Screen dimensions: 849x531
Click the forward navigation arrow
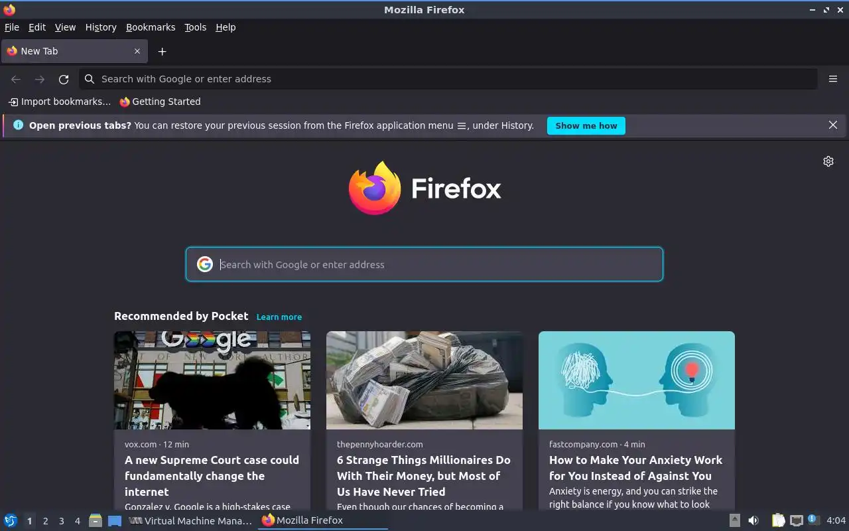(40, 79)
